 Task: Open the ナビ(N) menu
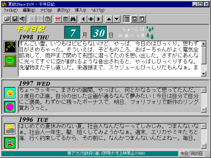tap(46, 10)
